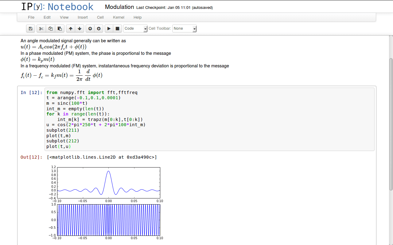Open the Help menu
Viewport: 393px width, 245px height.
(138, 17)
